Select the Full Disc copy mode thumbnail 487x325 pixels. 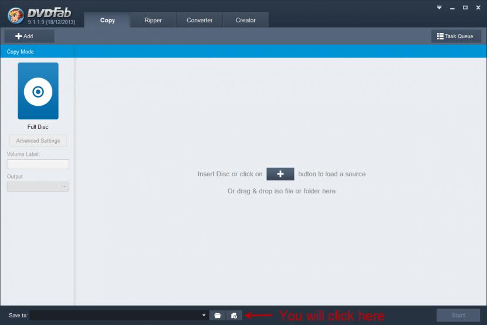pos(38,91)
